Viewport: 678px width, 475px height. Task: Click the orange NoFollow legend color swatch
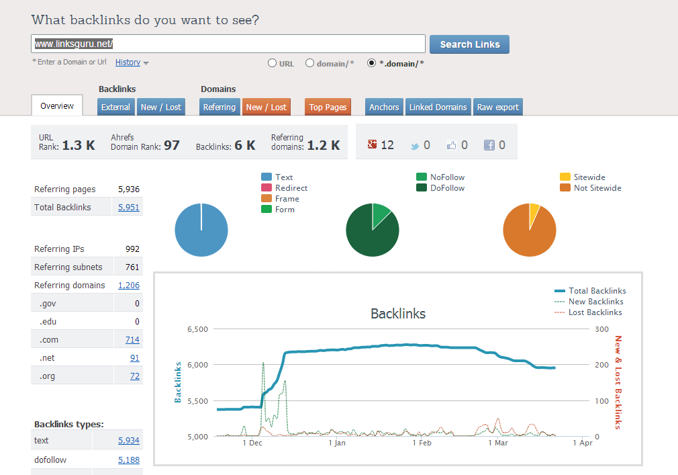pos(421,177)
